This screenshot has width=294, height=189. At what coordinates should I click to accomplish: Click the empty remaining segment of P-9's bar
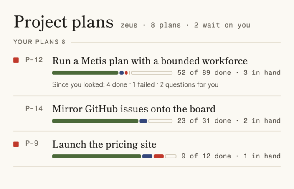point(171,156)
